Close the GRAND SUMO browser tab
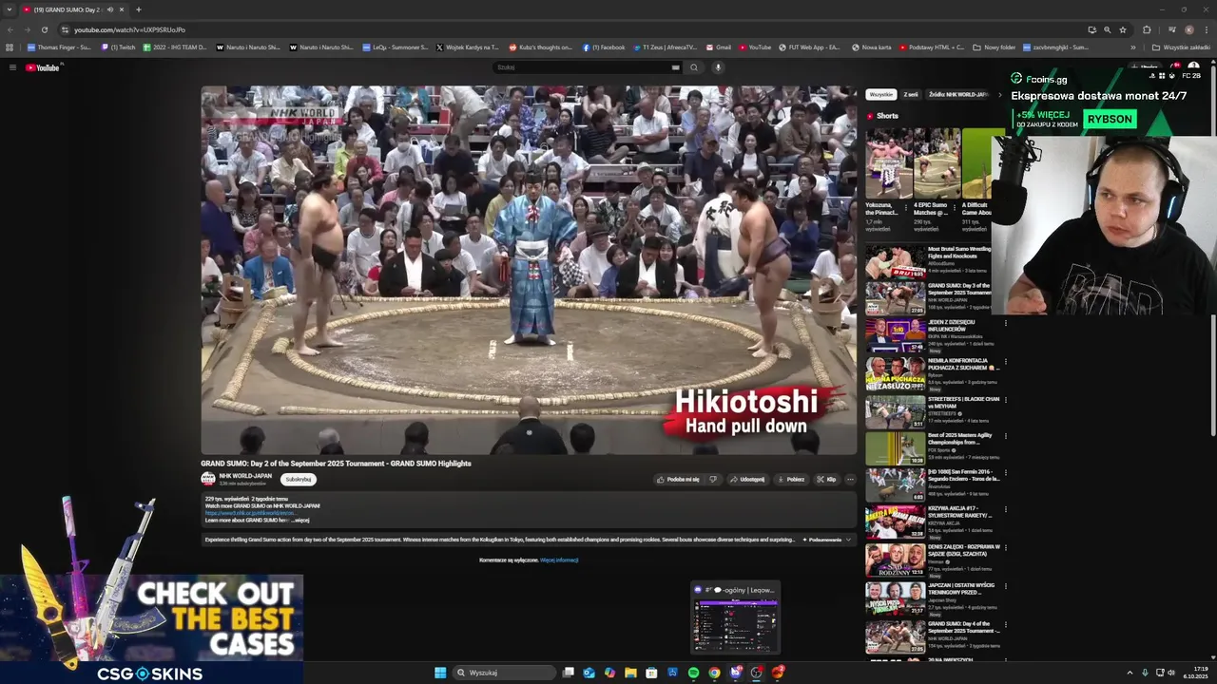 click(x=122, y=9)
